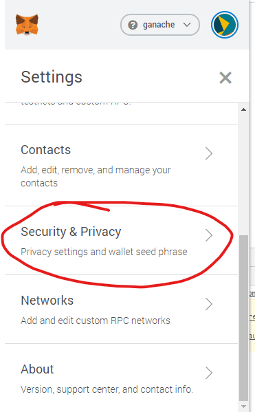Select the Networks settings entry
The height and width of the screenshot is (412, 255).
(122, 309)
